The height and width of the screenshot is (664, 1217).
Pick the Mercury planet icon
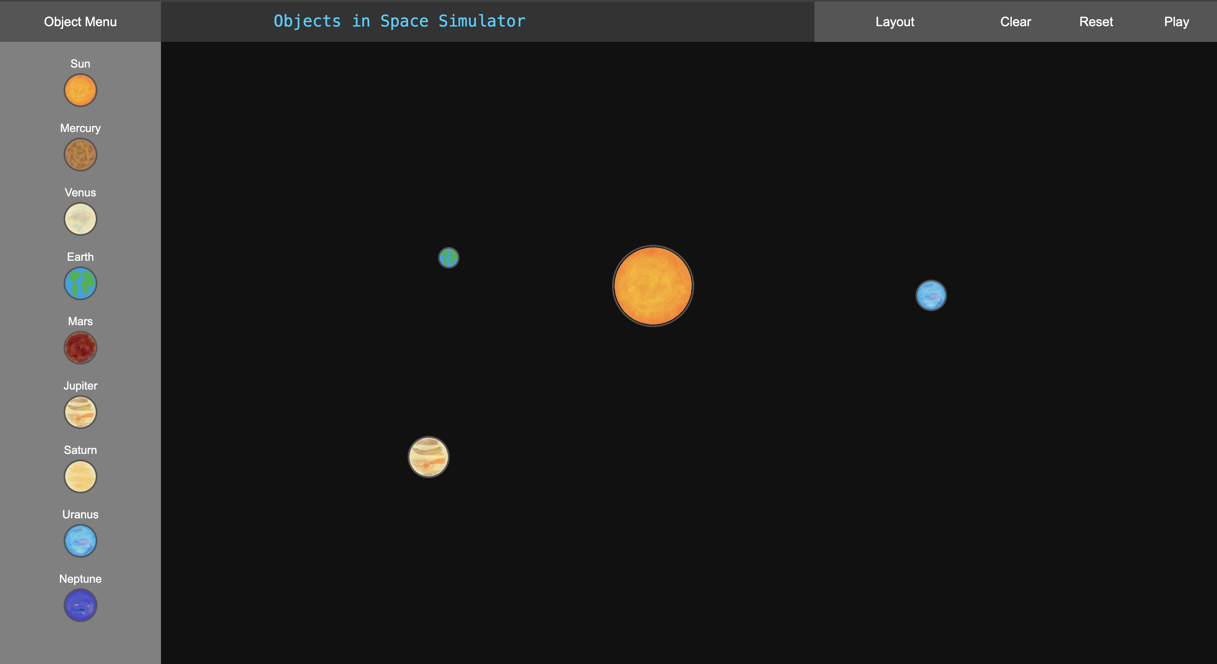pos(80,155)
